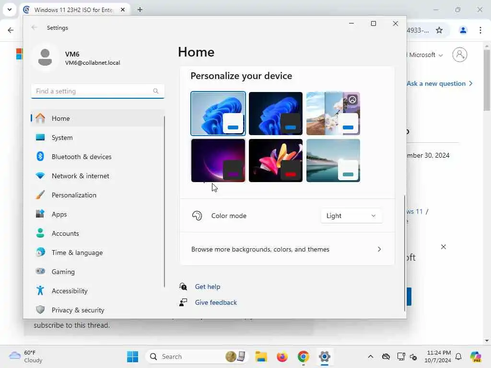The width and height of the screenshot is (491, 368).
Task: Click the Settings gear on taskbar
Action: click(x=325, y=356)
